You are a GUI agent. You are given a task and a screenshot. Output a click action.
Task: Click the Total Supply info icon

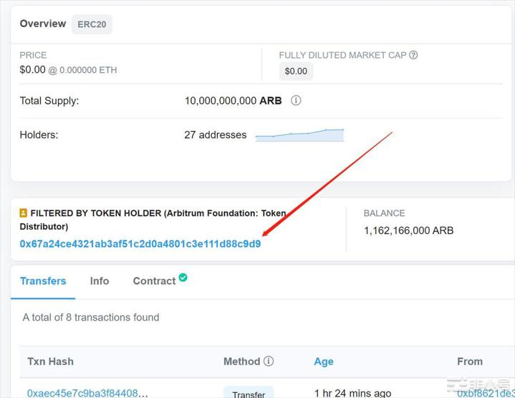(x=296, y=101)
